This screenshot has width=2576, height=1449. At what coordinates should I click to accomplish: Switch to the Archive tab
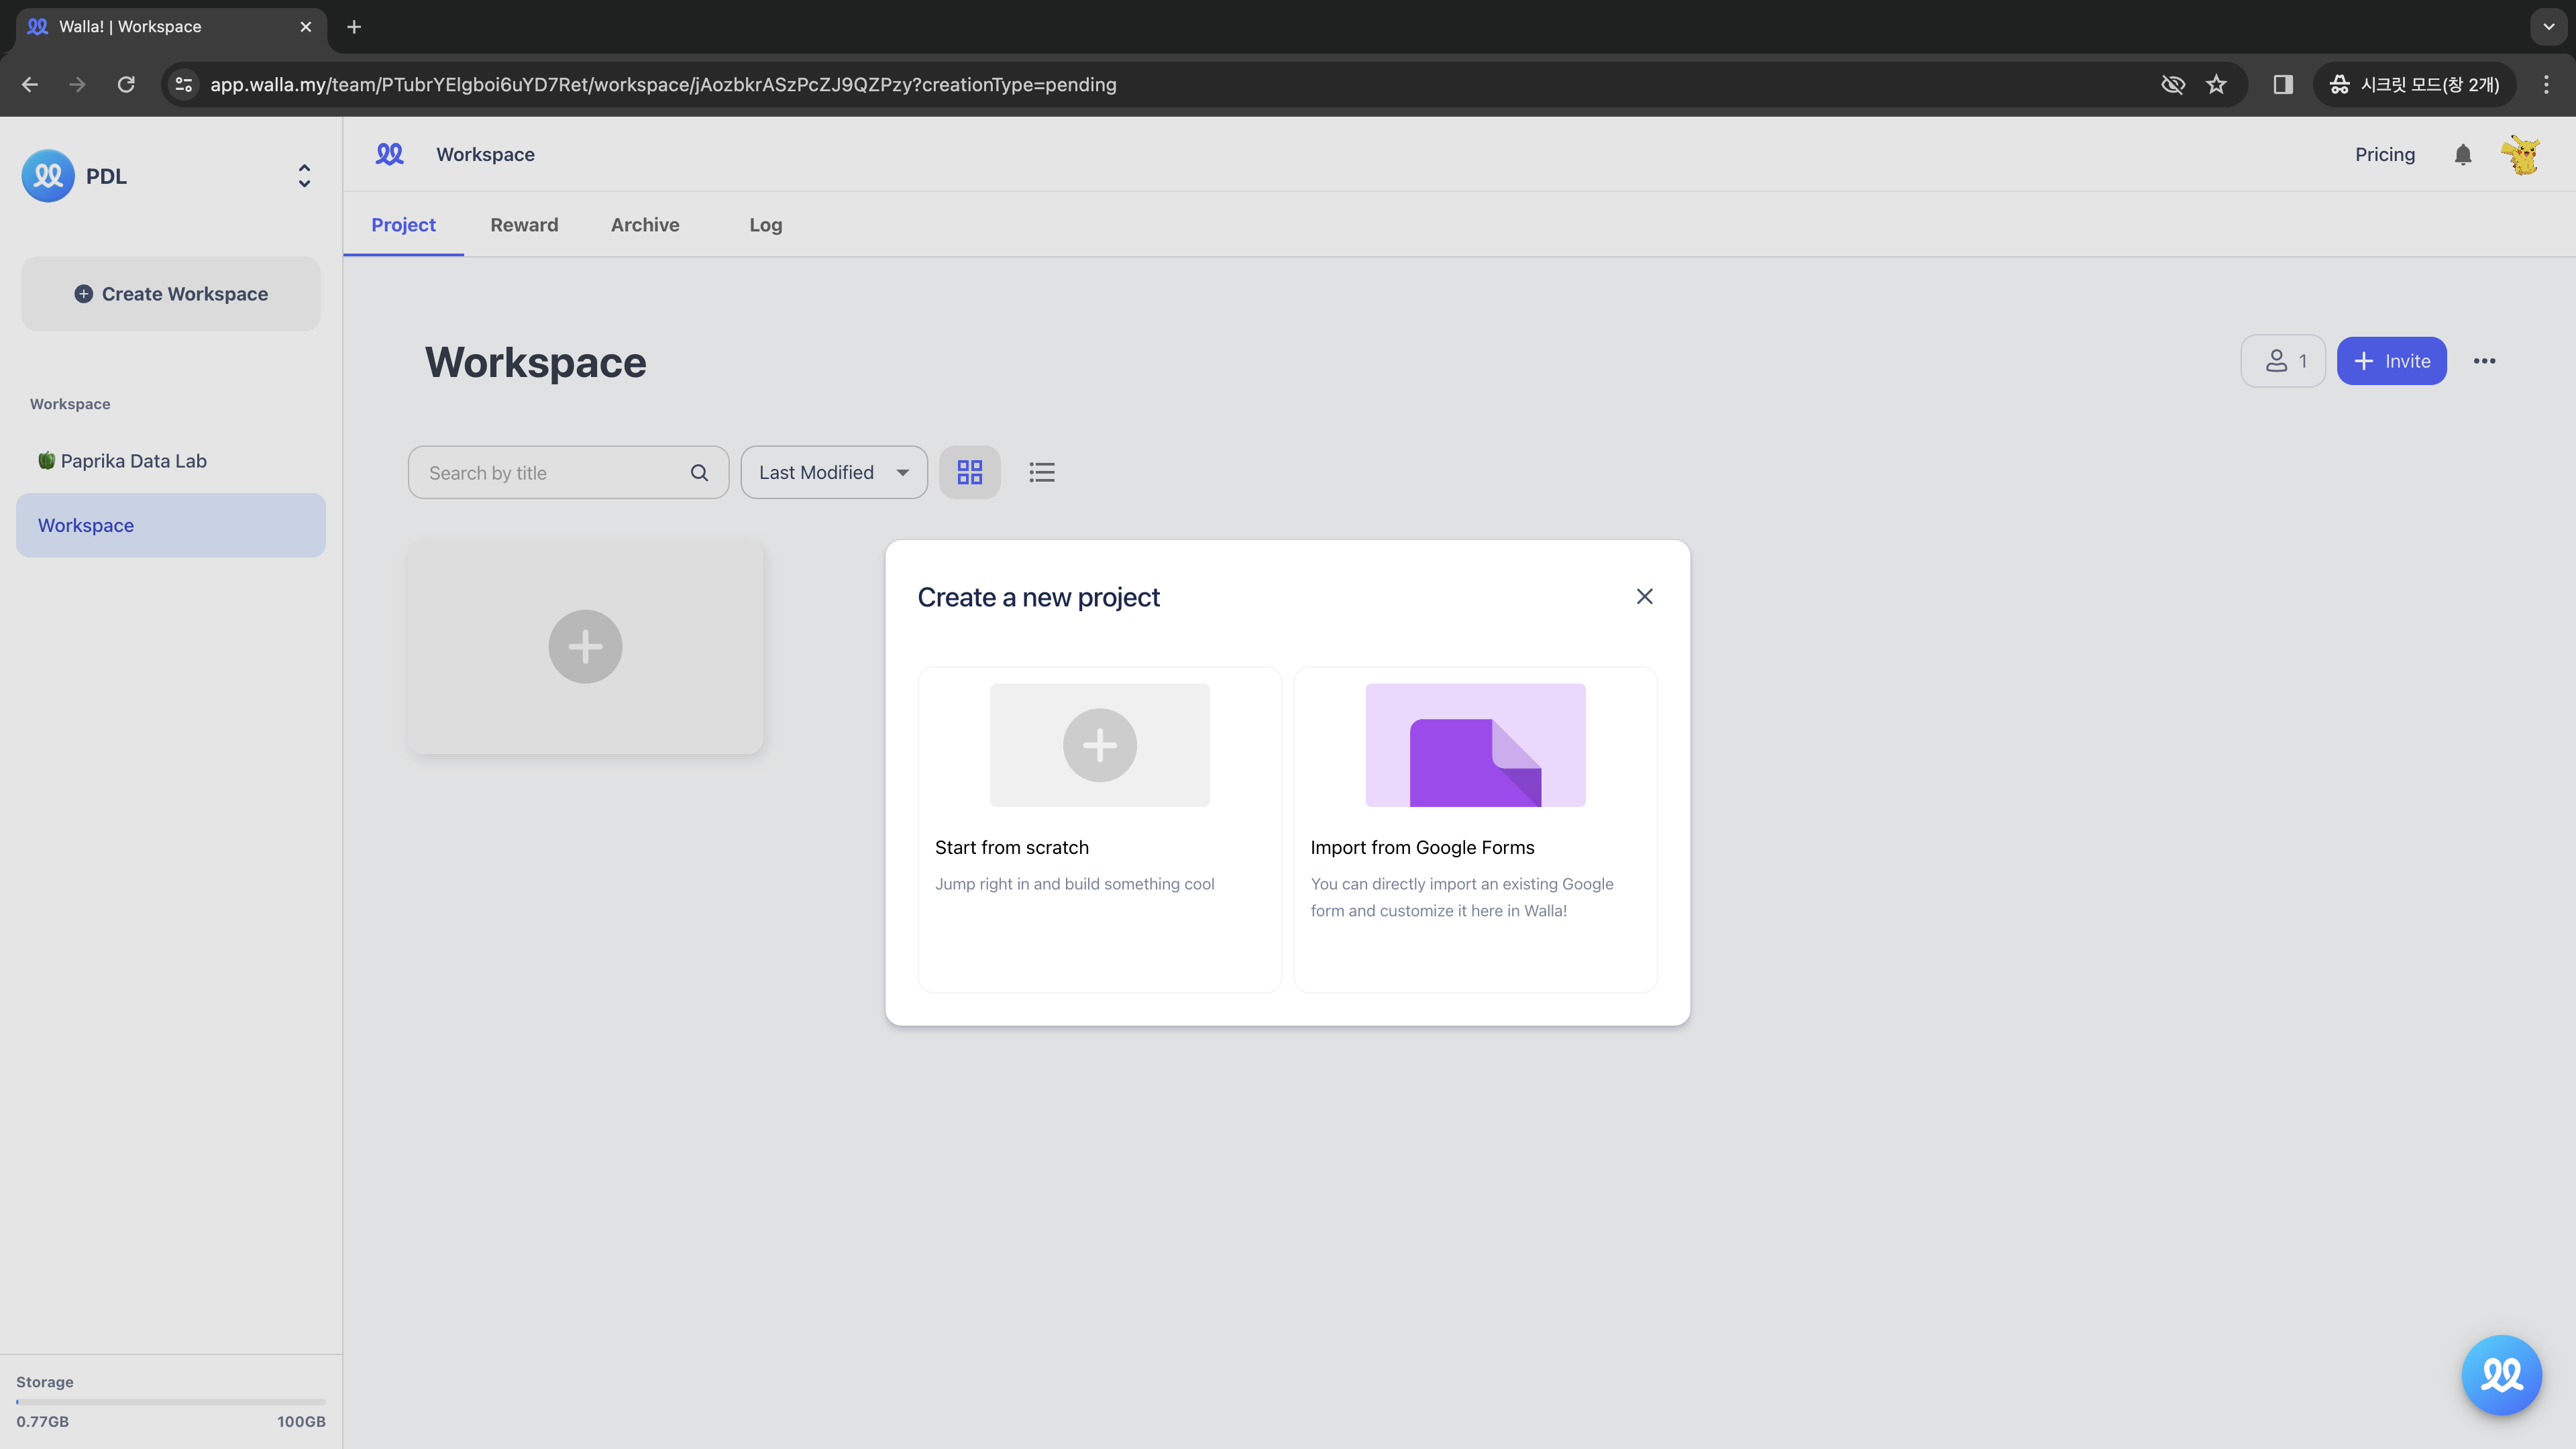(x=645, y=225)
